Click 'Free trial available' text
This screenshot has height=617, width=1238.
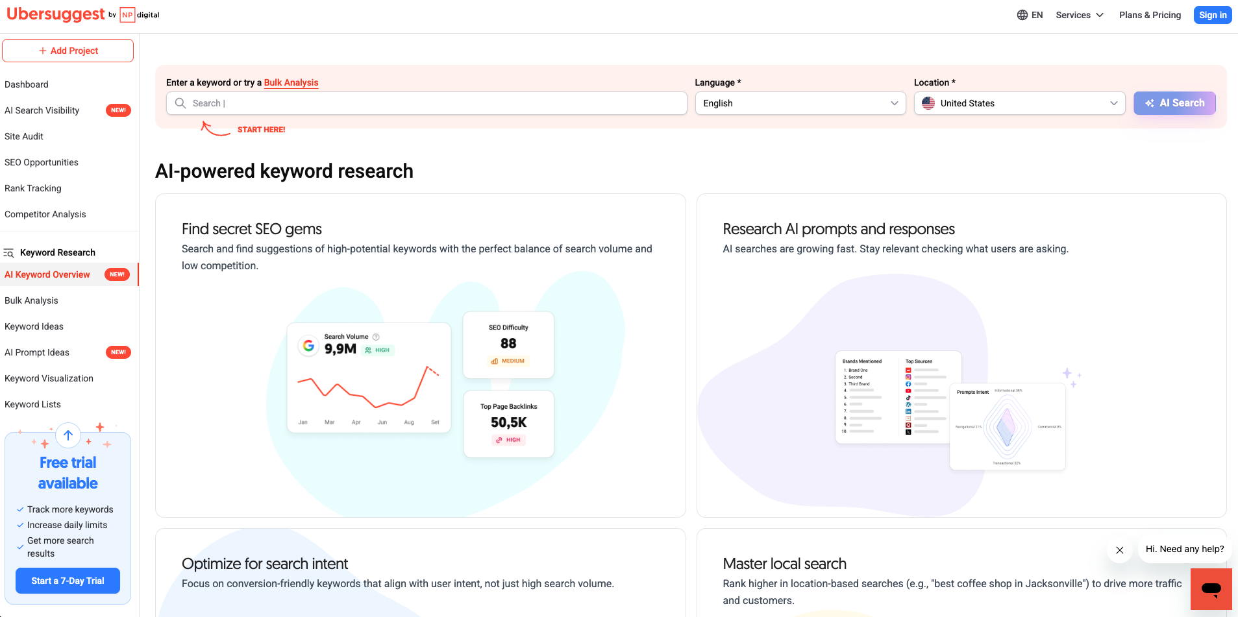click(x=68, y=473)
